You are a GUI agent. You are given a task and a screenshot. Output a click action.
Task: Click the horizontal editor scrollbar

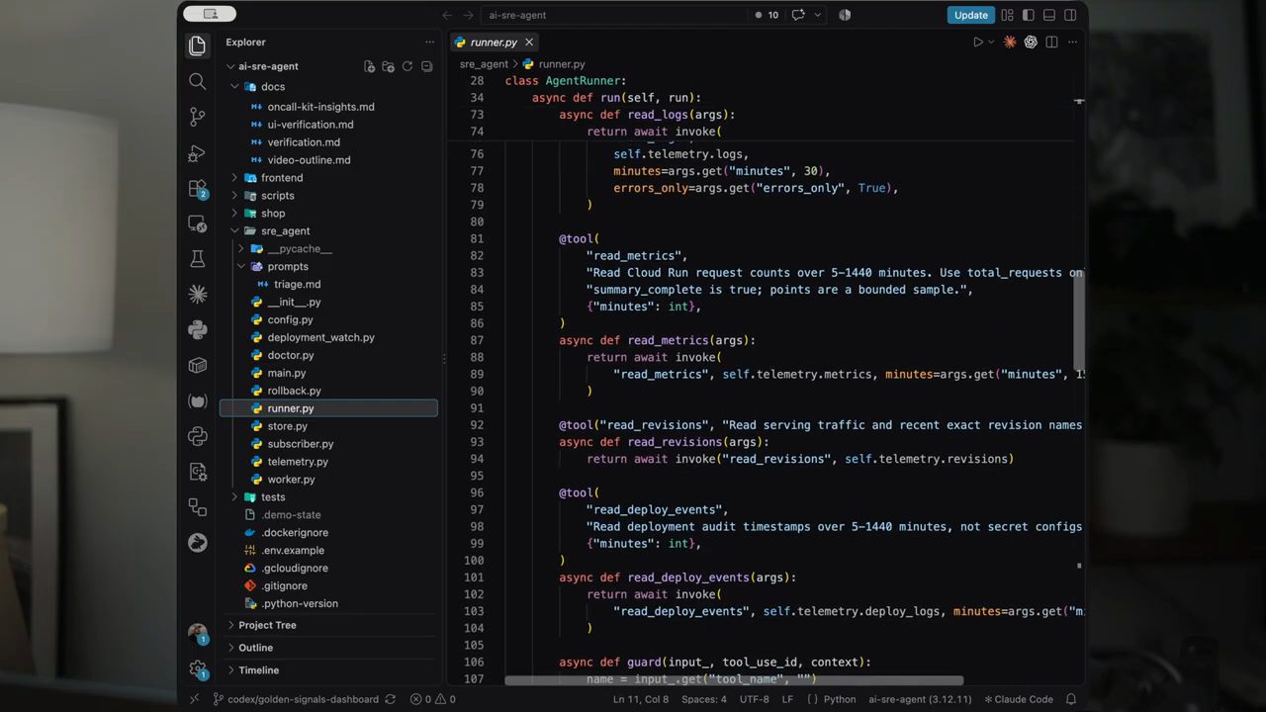pos(734,680)
